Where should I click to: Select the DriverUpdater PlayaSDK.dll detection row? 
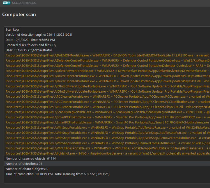tap(107, 81)
